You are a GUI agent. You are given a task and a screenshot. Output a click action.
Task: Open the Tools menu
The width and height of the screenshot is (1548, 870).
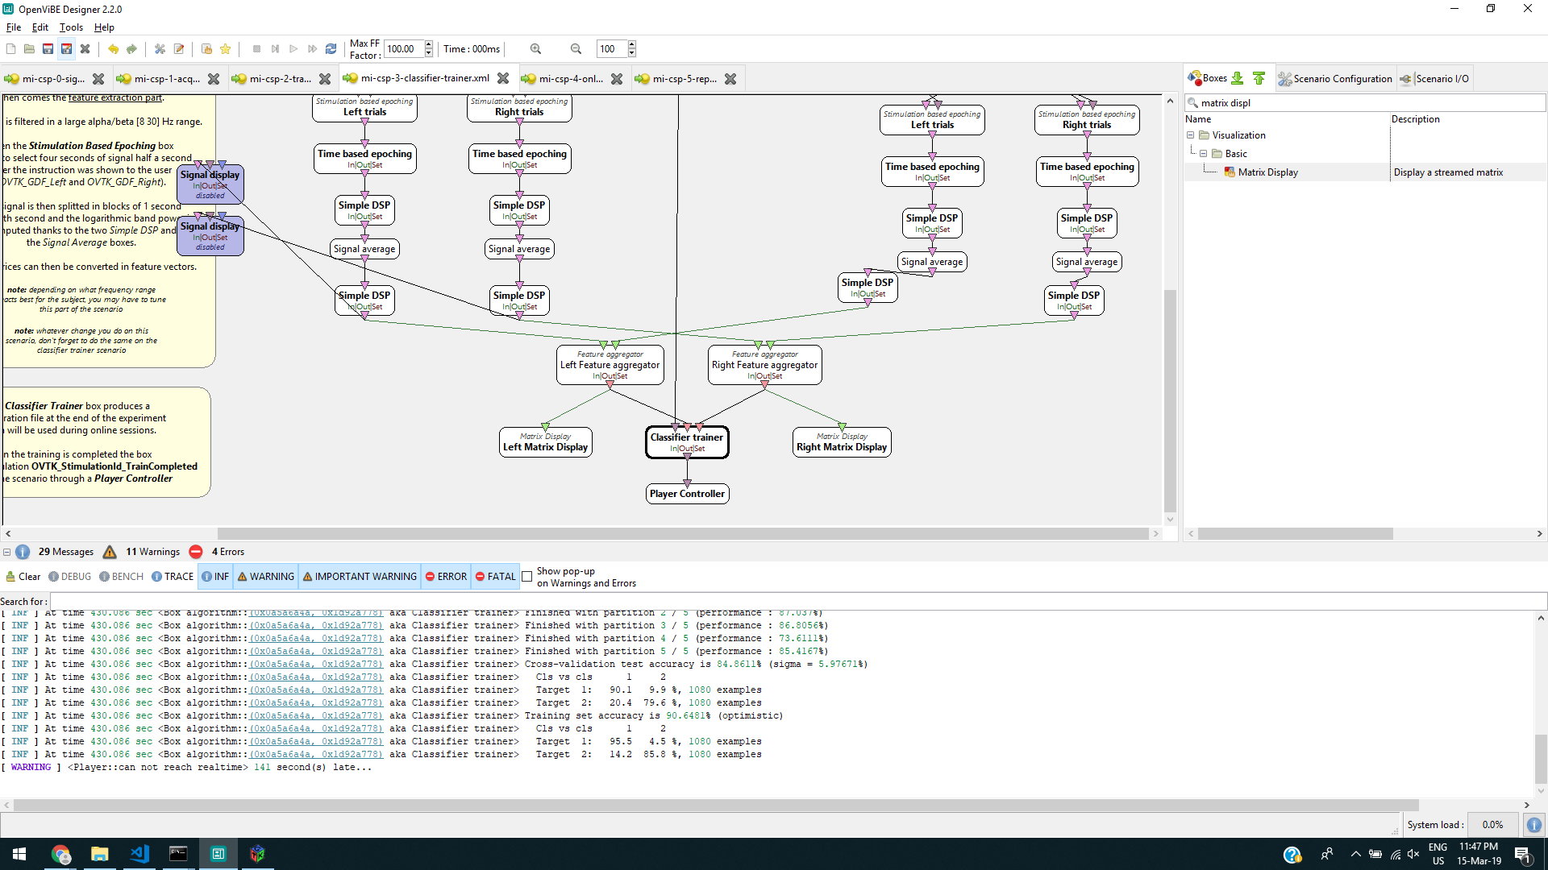coord(71,27)
